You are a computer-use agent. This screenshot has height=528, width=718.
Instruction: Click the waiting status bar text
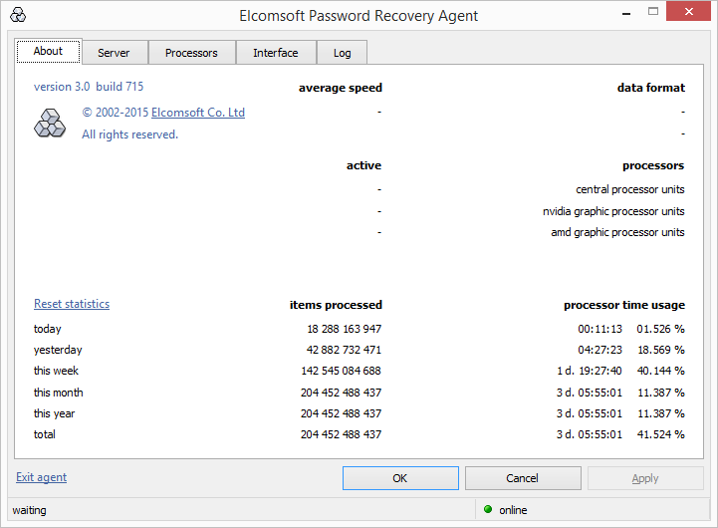(30, 510)
